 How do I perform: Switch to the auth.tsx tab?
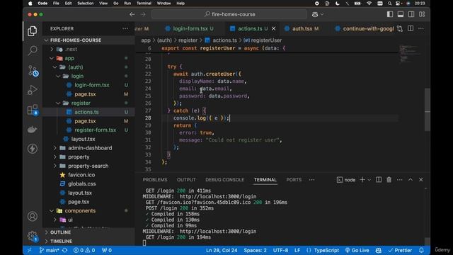coord(302,28)
